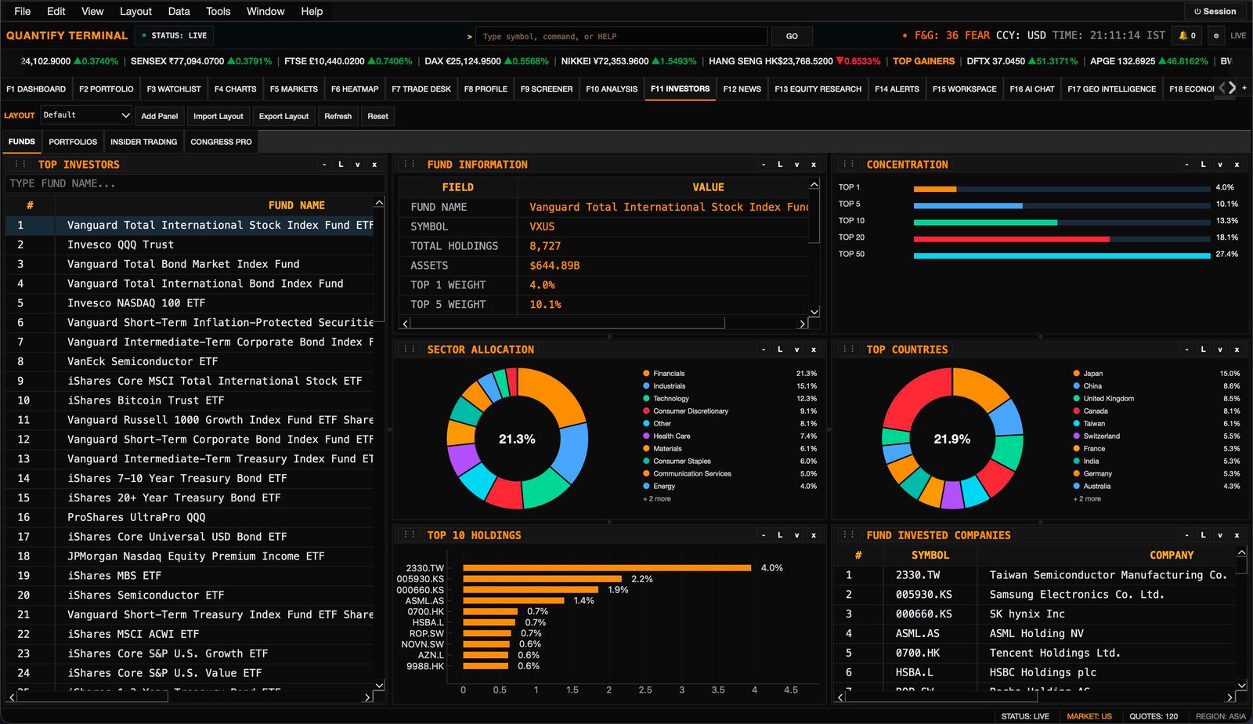The width and height of the screenshot is (1253, 724).
Task: Switch to F16 AI Chat tab
Action: pos(1032,89)
